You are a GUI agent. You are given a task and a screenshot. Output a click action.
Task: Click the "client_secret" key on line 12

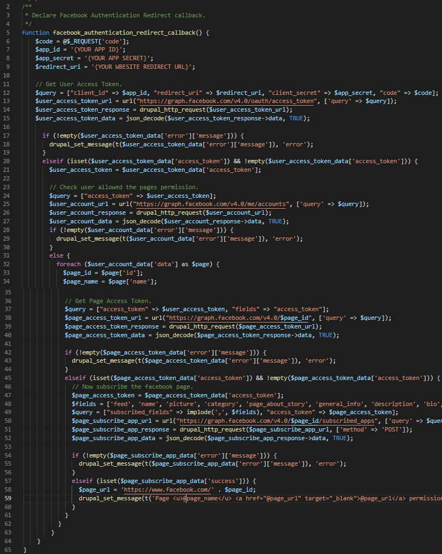point(294,93)
